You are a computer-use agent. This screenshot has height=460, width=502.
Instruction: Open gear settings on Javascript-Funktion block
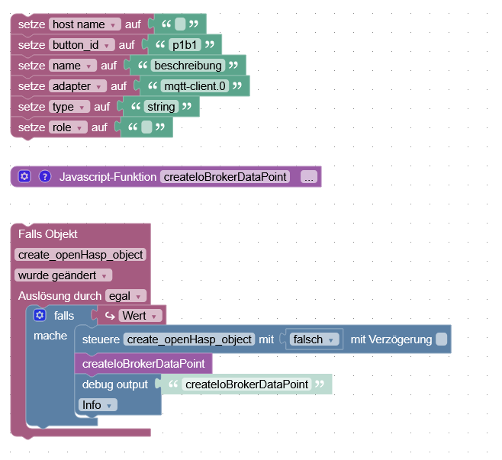point(24,176)
